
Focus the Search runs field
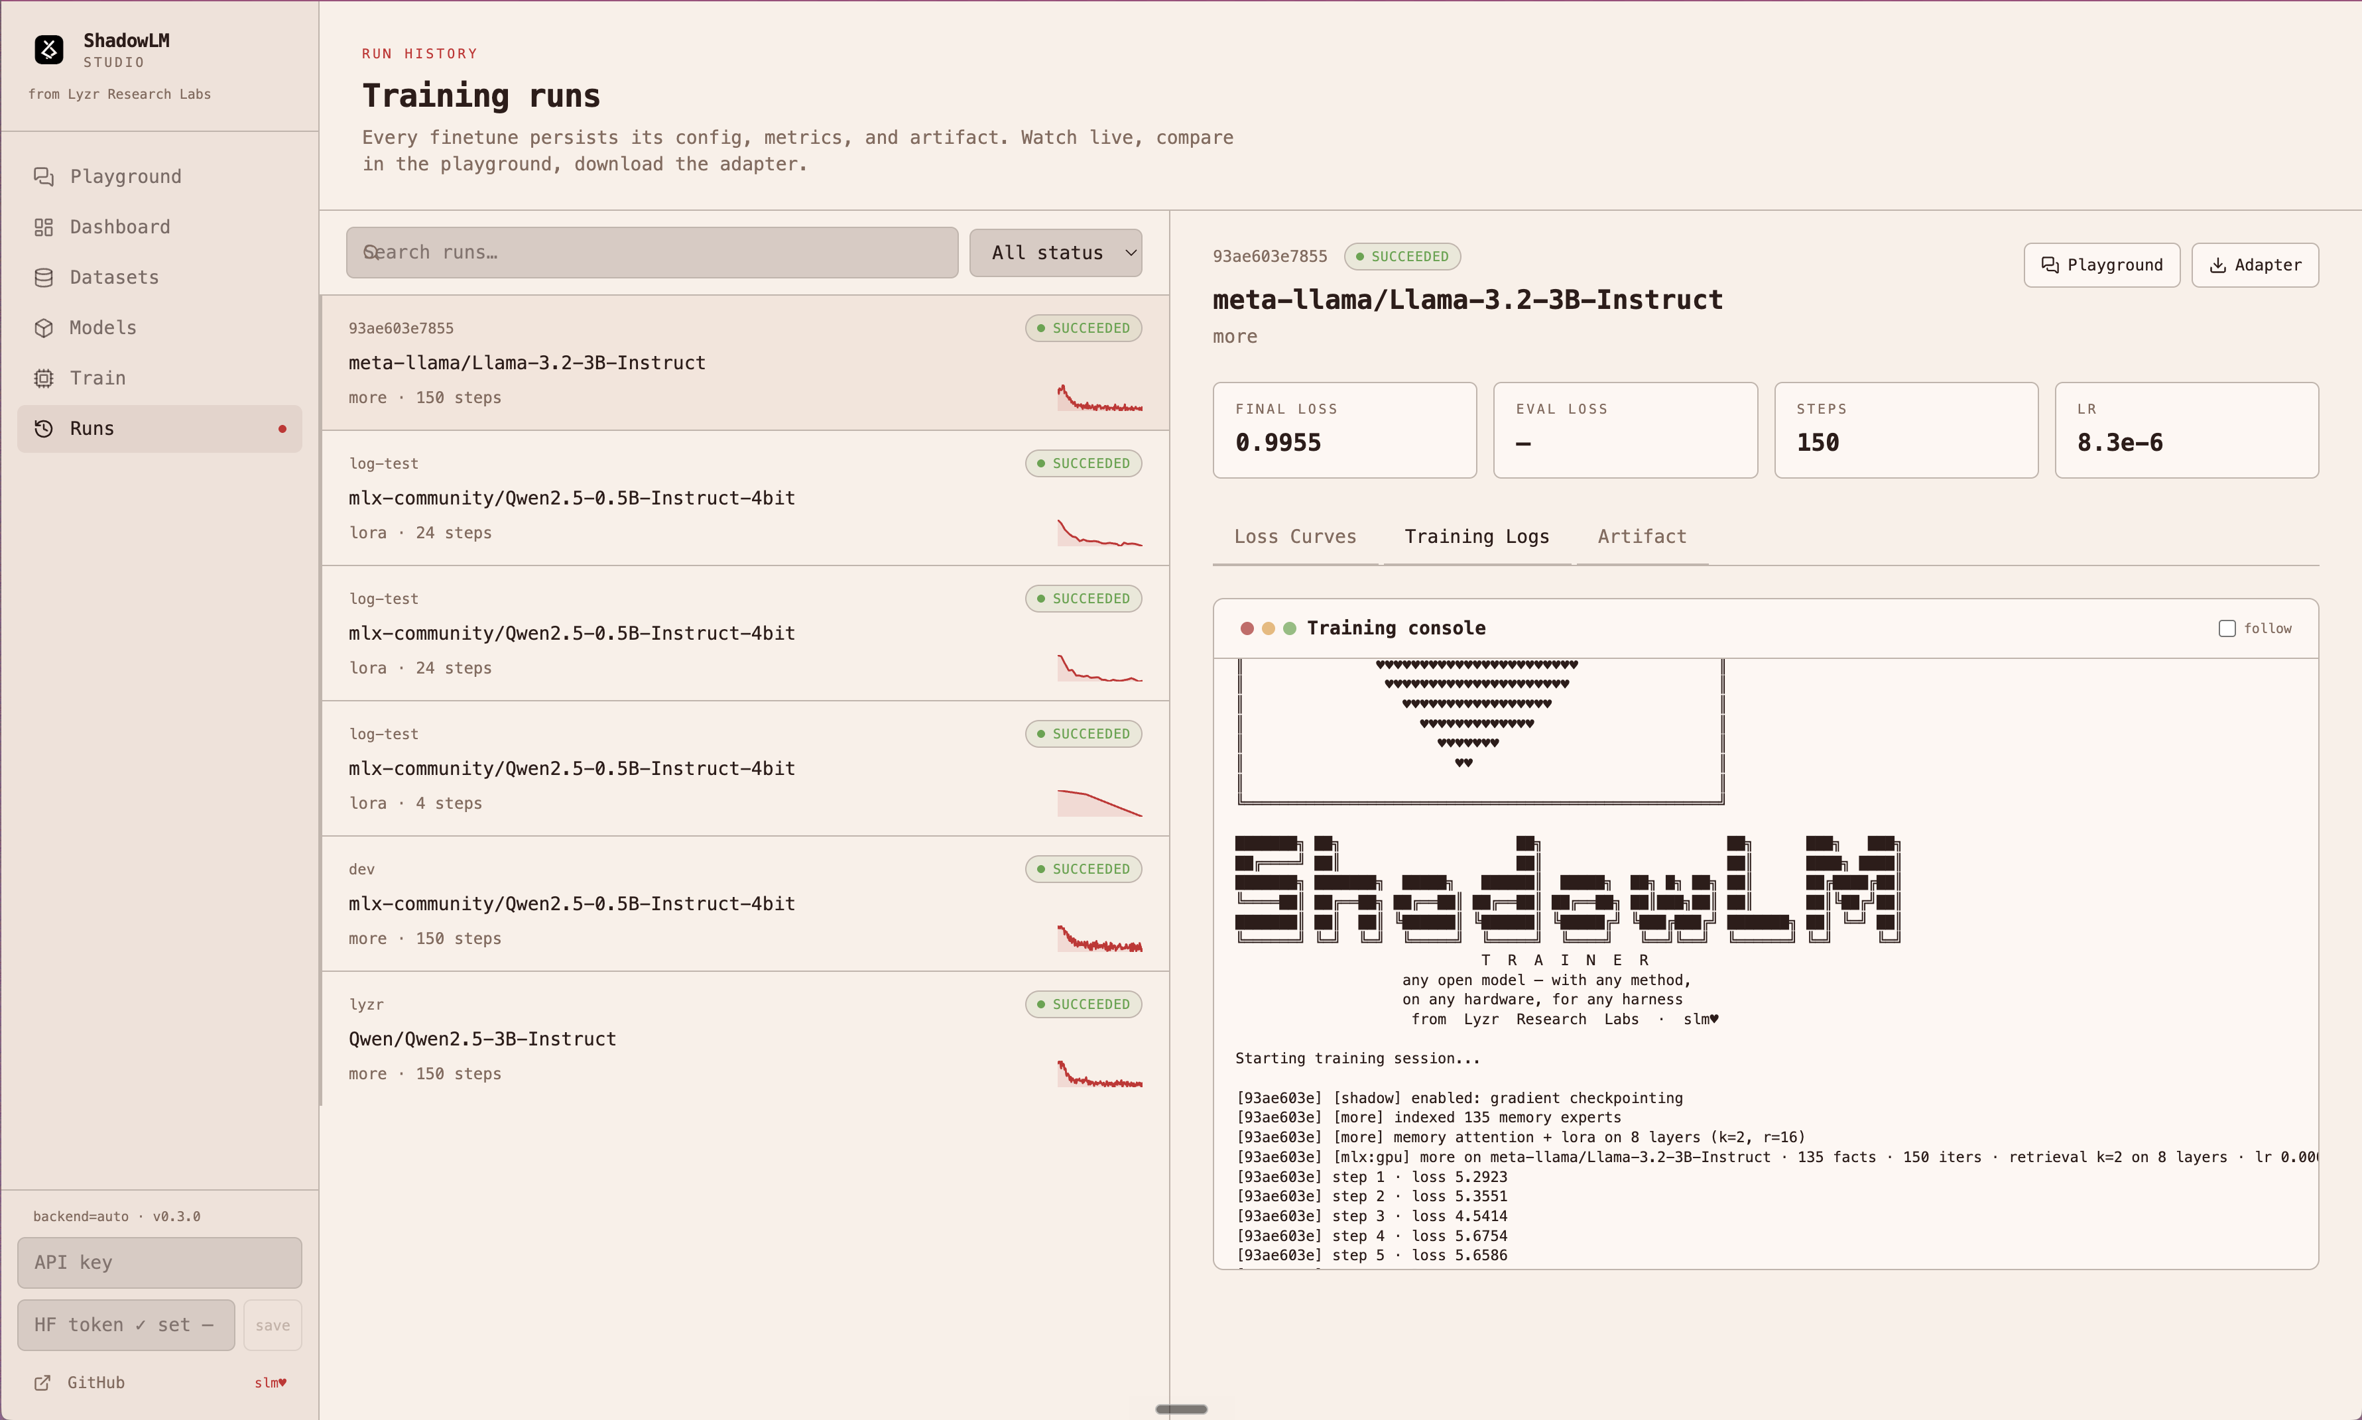click(x=652, y=253)
